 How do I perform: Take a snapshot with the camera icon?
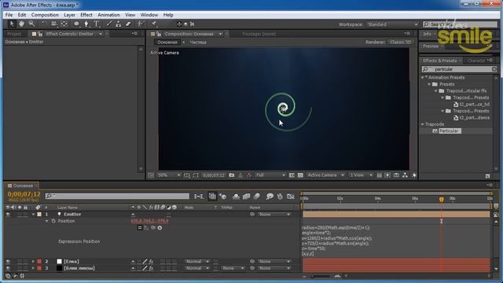point(232,175)
